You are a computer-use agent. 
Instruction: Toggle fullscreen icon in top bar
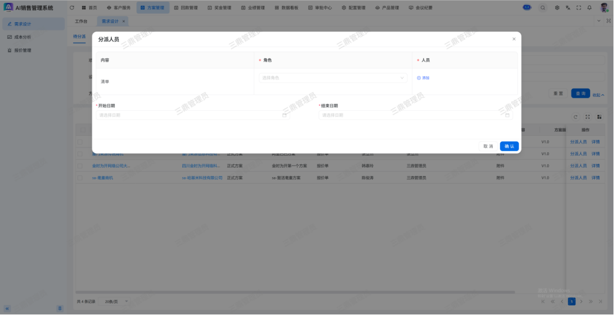(579, 8)
